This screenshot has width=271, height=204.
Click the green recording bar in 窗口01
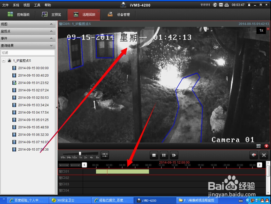tap(122, 171)
